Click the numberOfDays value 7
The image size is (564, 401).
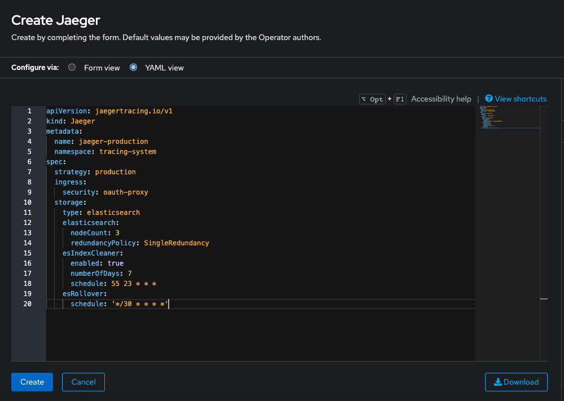click(x=130, y=274)
